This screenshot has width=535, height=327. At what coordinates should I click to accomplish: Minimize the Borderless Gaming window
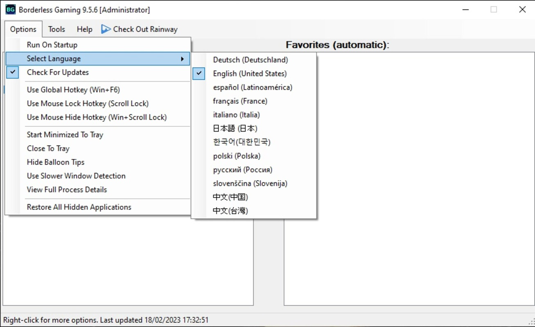point(465,9)
